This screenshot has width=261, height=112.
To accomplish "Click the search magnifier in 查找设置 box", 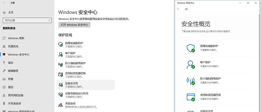I will 49,20.
